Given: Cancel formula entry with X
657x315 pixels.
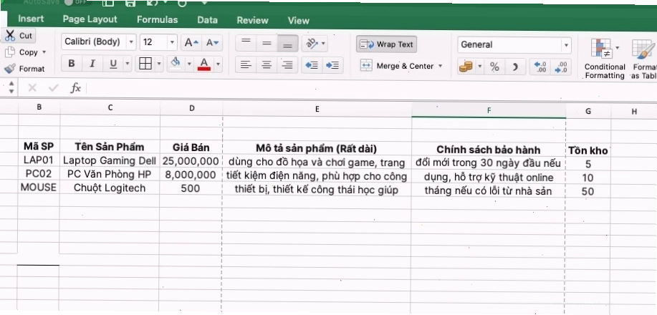Looking at the screenshot, I should [32, 88].
